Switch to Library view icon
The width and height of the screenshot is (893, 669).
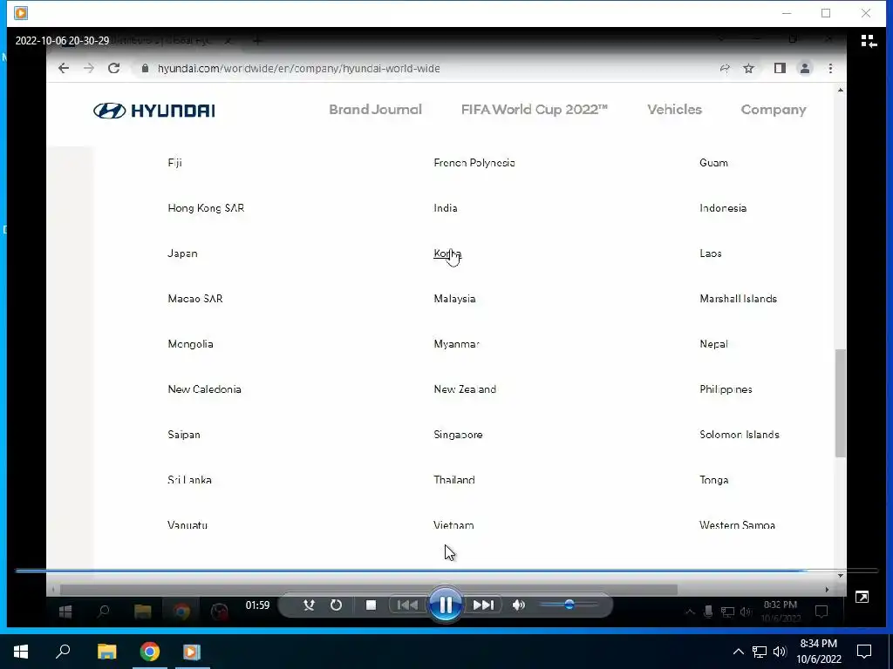pos(869,41)
